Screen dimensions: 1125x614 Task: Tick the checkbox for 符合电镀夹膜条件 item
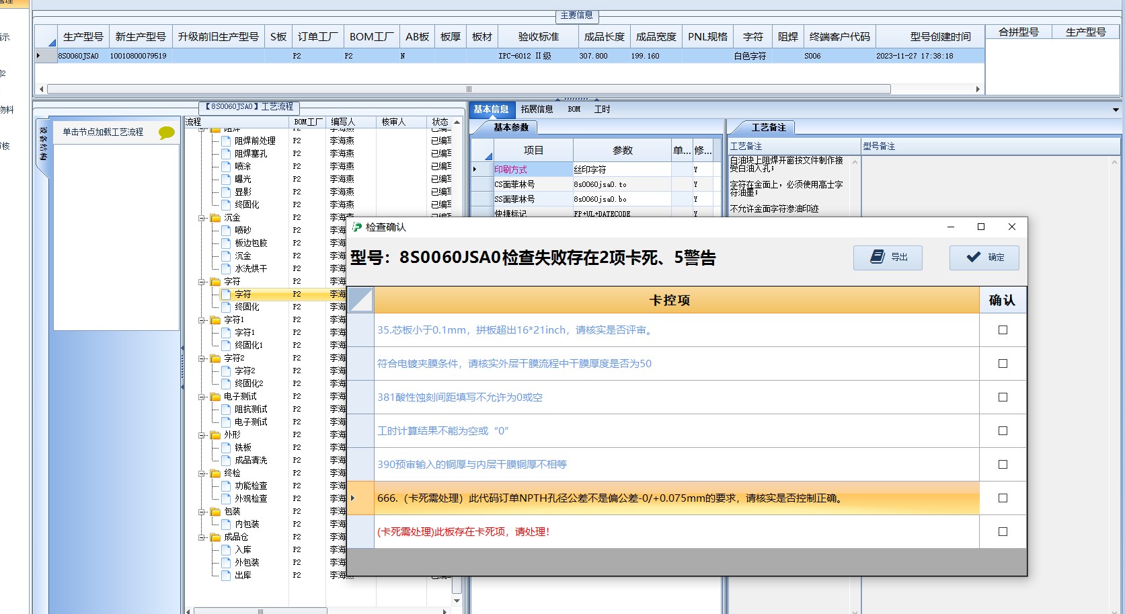point(1003,364)
